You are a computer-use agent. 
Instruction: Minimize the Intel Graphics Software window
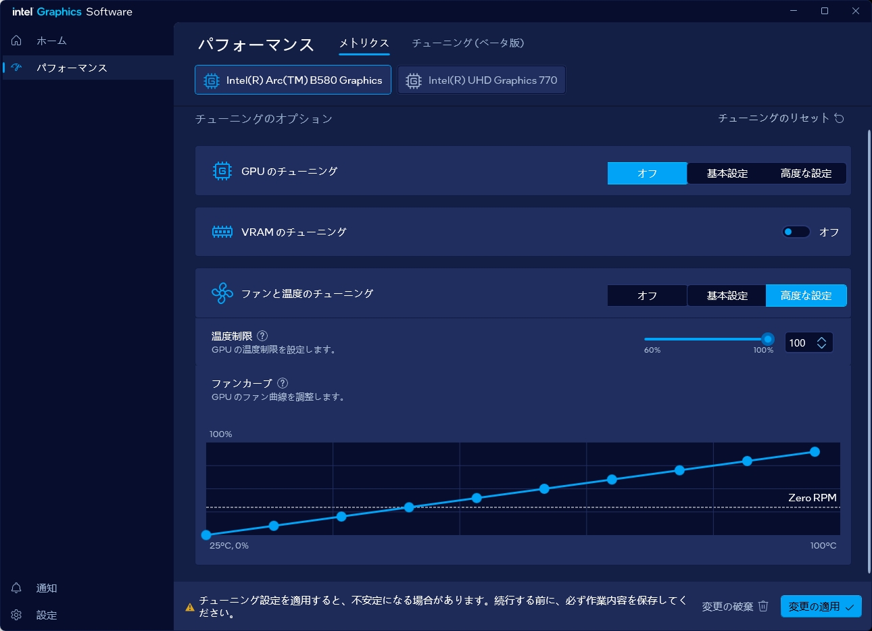point(794,11)
